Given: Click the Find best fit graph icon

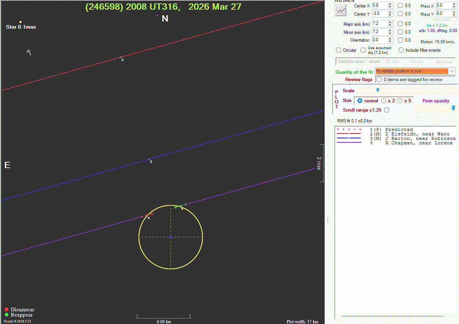Looking at the screenshot, I should [x=340, y=11].
